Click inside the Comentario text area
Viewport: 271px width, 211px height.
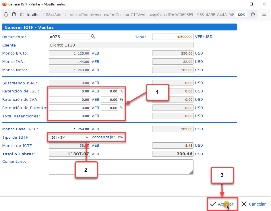point(121,167)
